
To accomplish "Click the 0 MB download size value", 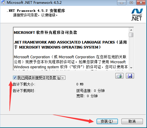I will tap(80, 84).
